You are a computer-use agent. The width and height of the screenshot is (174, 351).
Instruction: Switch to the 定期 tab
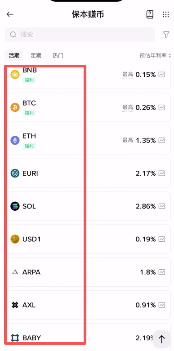(x=36, y=56)
